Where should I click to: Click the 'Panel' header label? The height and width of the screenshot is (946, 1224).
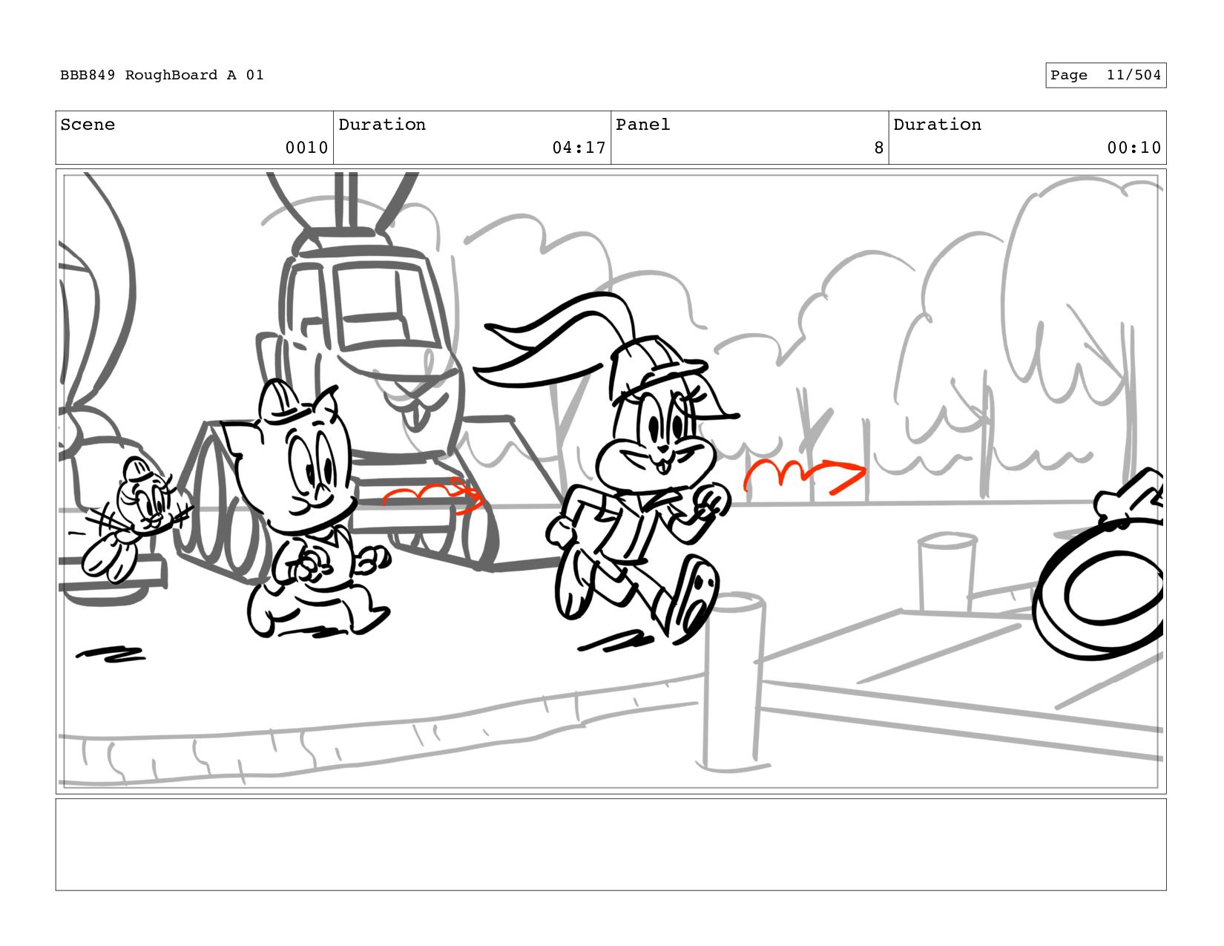[x=642, y=125]
